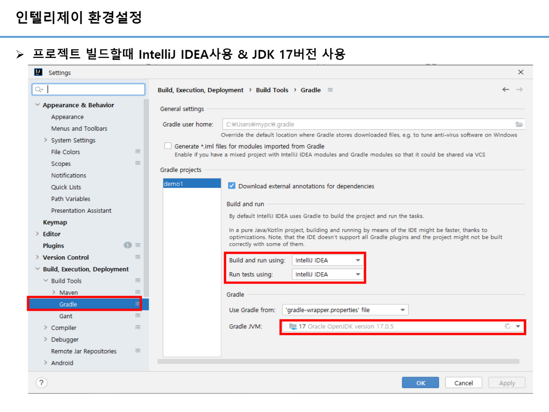Open the Build and run using dropdown
The image size is (549, 412).
[x=328, y=260]
